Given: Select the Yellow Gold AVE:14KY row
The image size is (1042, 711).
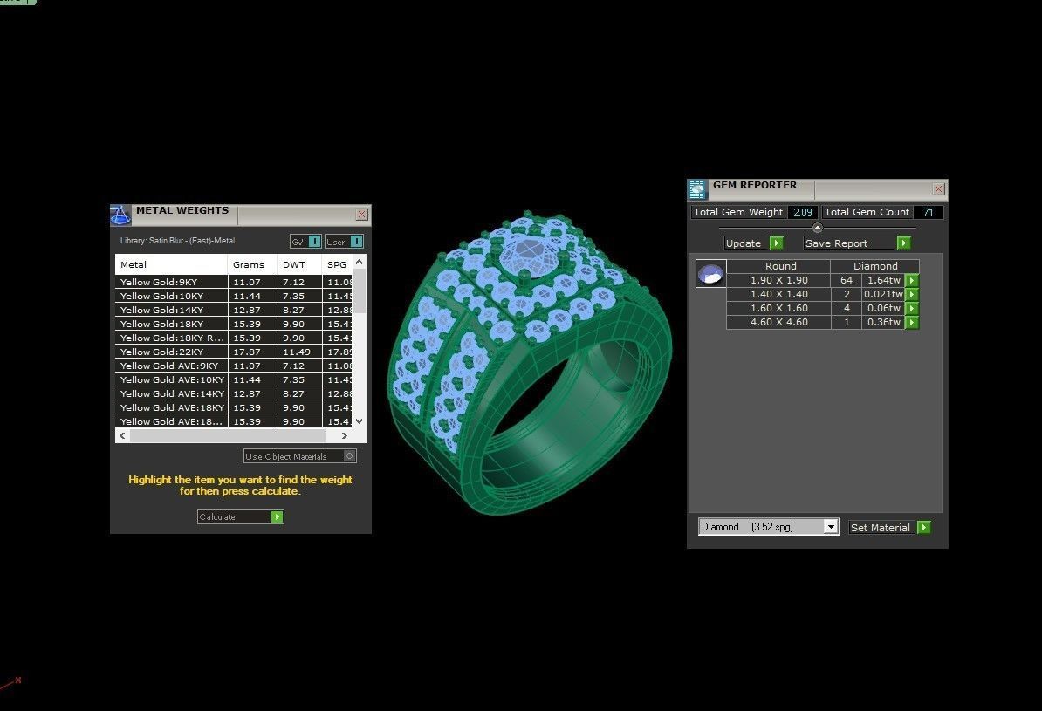Looking at the screenshot, I should pyautogui.click(x=233, y=393).
